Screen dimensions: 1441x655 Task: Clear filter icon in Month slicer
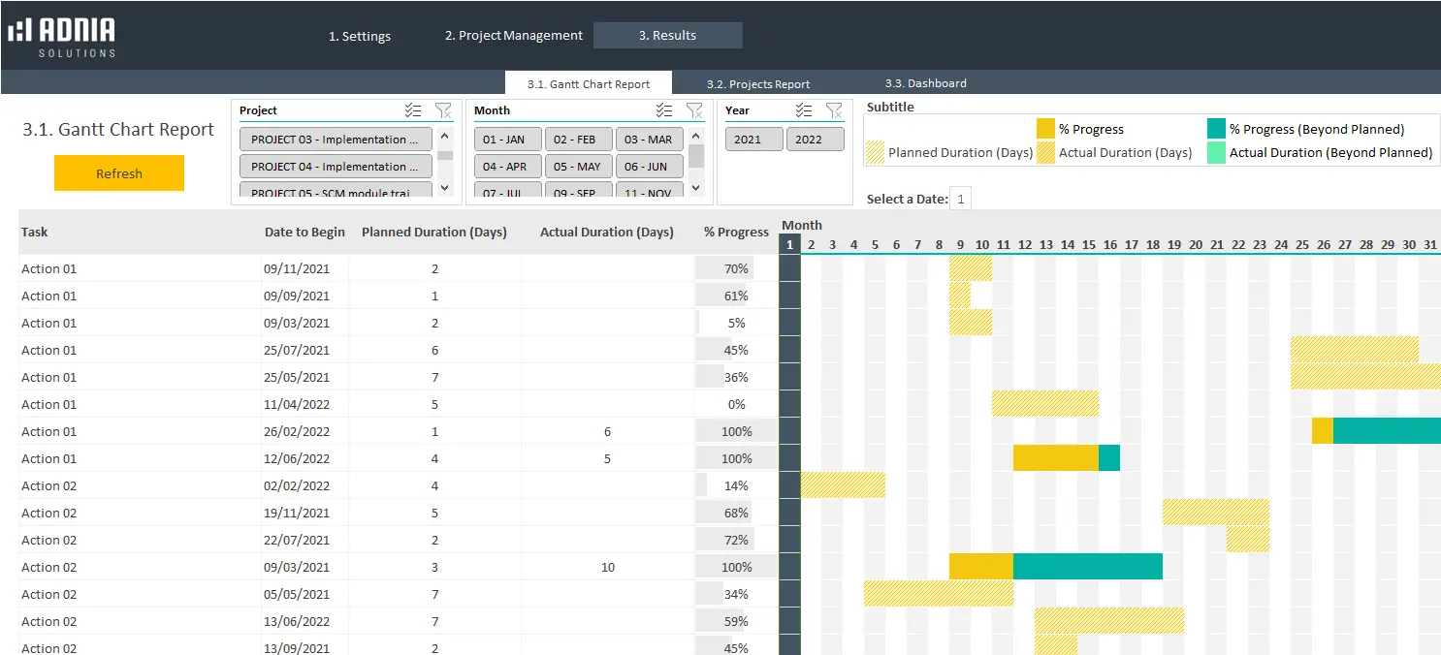click(694, 110)
